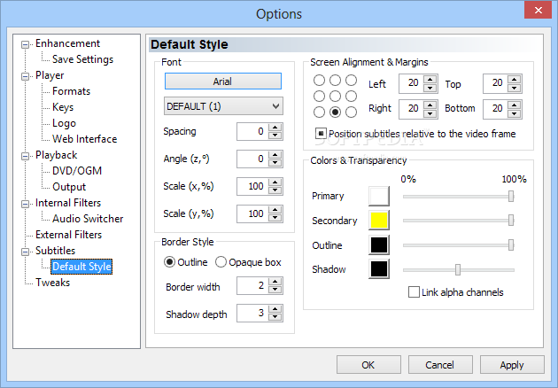The image size is (558, 388).
Task: Open the Web Interface settings page
Action: tap(85, 139)
